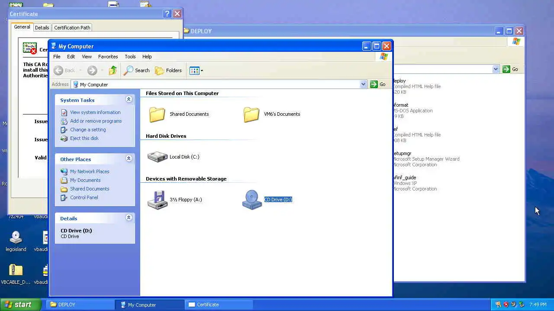Screen dimensions: 554x311
Task: Open My Network Places link
Action: [90, 171]
